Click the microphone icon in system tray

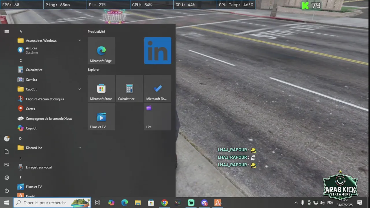coord(303,203)
